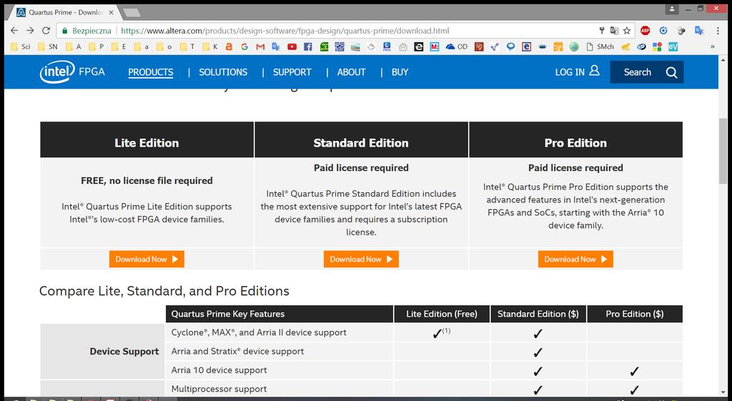Open the YouTube bookmark
The width and height of the screenshot is (732, 401).
292,46
